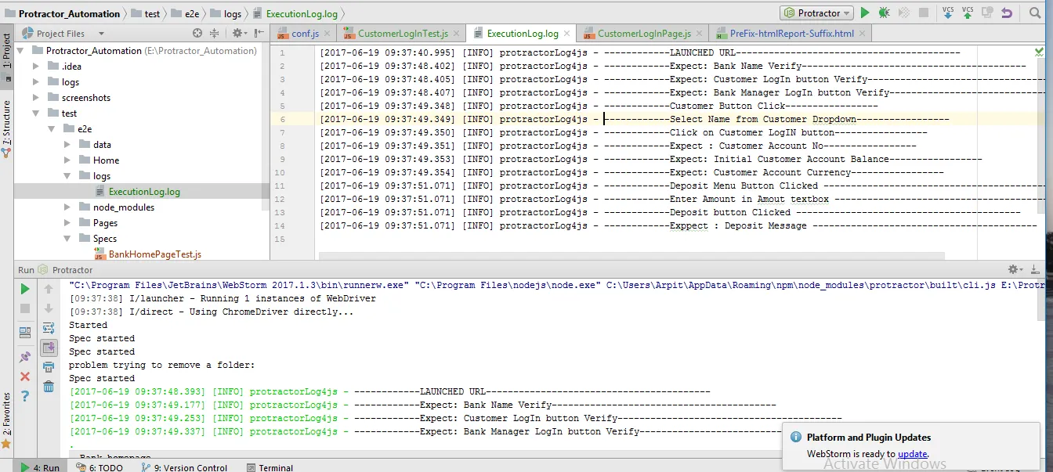
Task: Close the ExecutionLog.log editor tab
Action: 568,34
